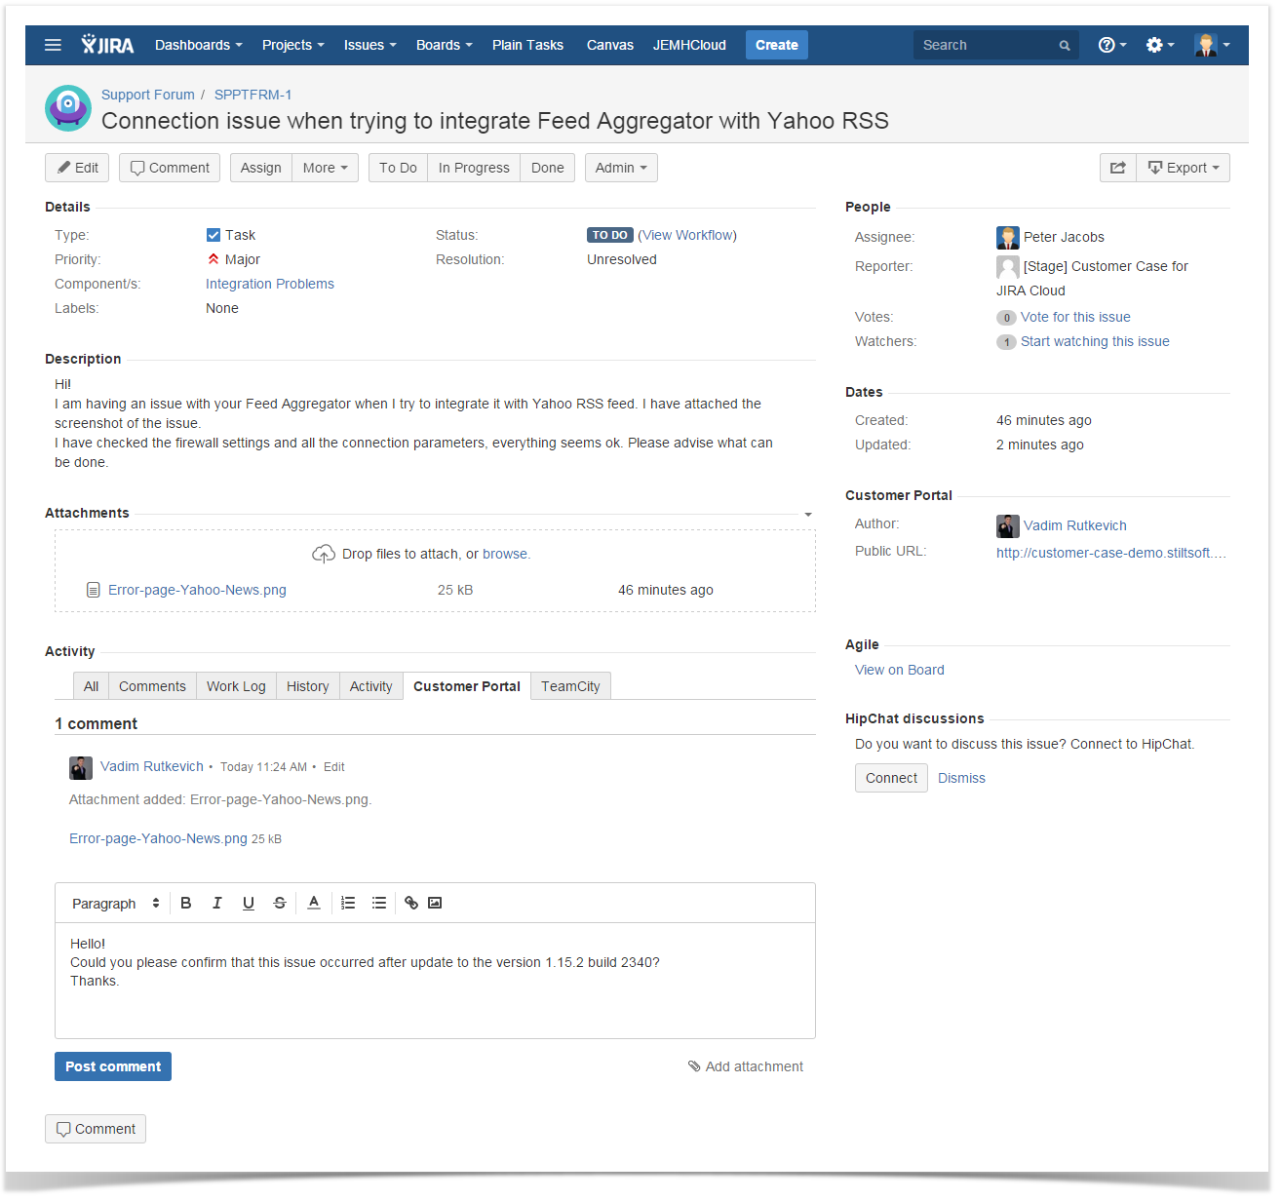
Task: Click the Task type checkbox icon
Action: (214, 235)
